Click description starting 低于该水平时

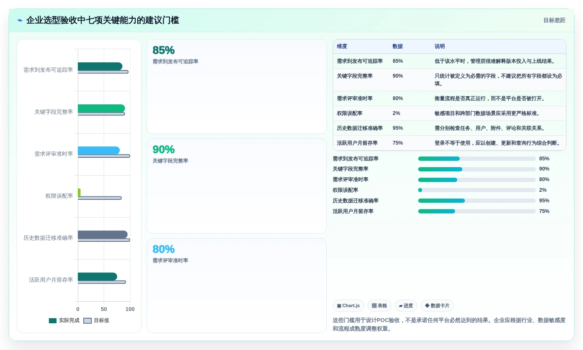[x=495, y=61]
